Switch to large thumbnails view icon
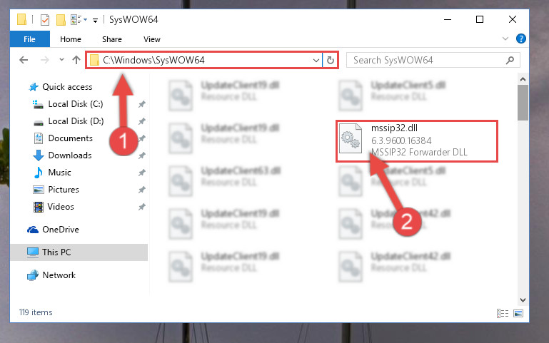The width and height of the screenshot is (549, 343). 518,313
